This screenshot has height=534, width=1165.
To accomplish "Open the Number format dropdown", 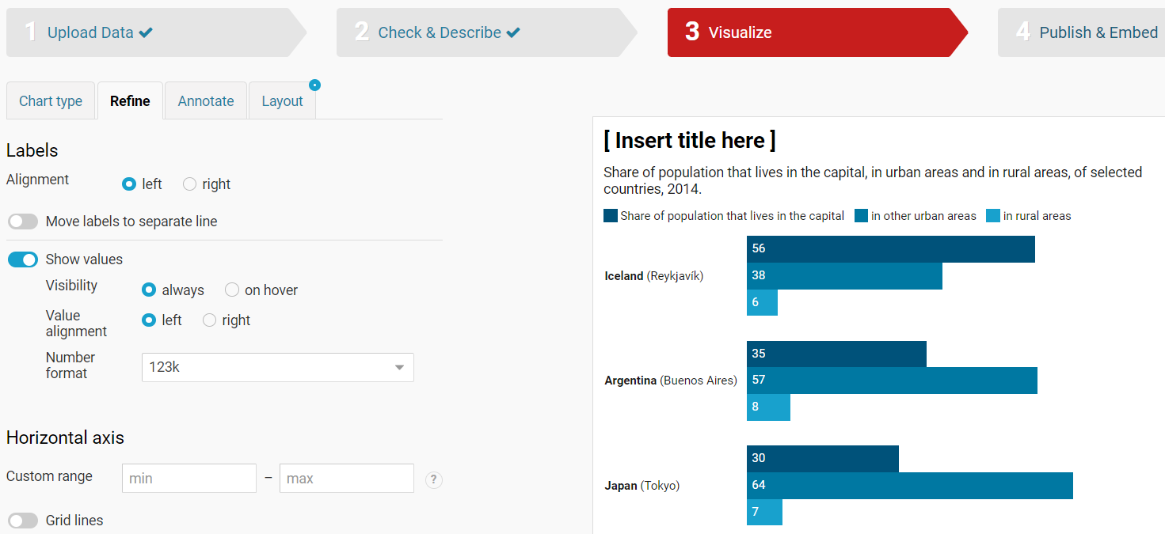I will tap(277, 367).
